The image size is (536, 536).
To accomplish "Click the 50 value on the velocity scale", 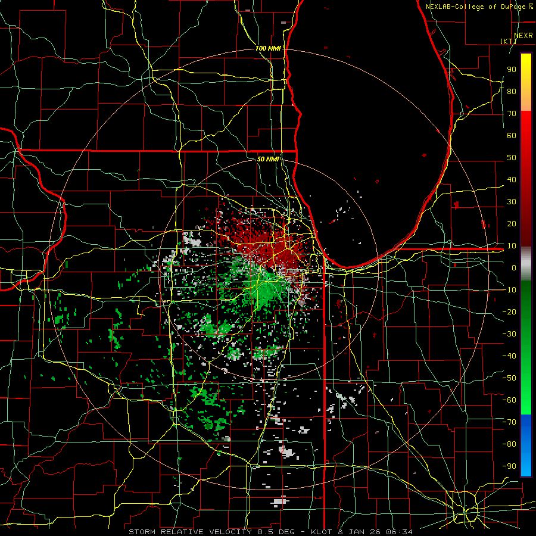I will [x=512, y=158].
